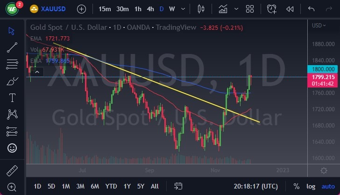This screenshot has width=340, height=195.
Task: Toggle the log scale option
Action: tap(311, 186)
